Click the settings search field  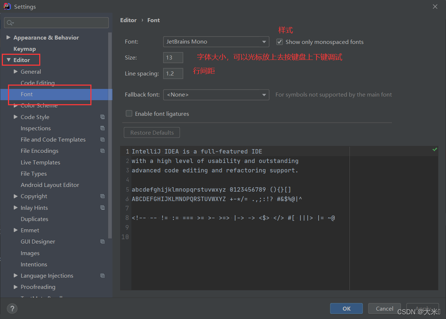[56, 23]
